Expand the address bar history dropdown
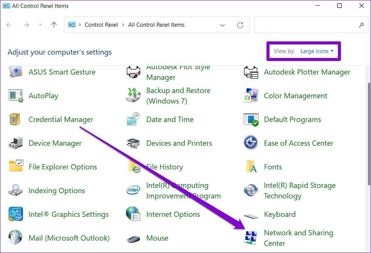This screenshot has width=371, height=253. pyautogui.click(x=223, y=25)
